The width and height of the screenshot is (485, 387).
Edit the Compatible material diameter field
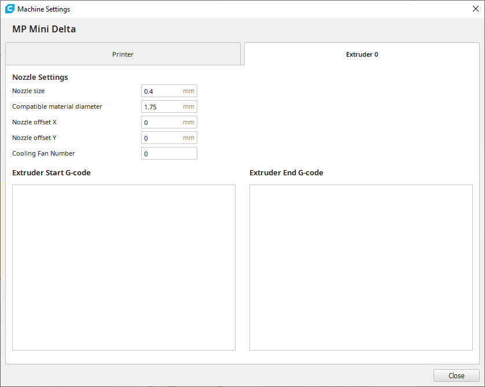pyautogui.click(x=169, y=106)
